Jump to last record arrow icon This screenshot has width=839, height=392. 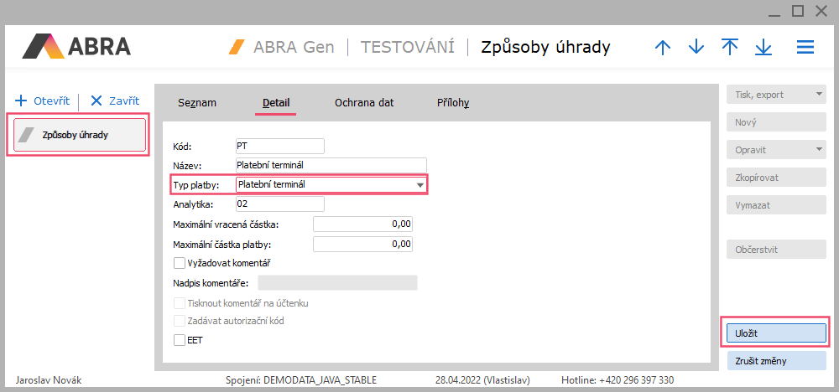point(763,48)
